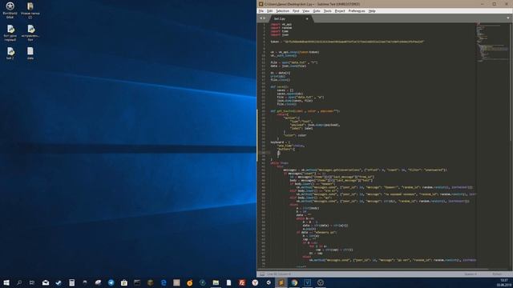Click the taskbar clock

pyautogui.click(x=504, y=282)
